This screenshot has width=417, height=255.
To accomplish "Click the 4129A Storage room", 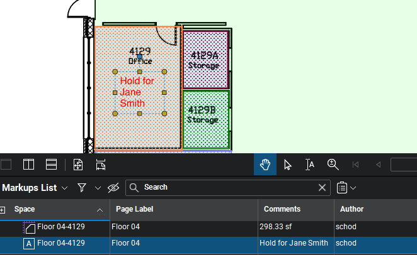I will 205,60.
